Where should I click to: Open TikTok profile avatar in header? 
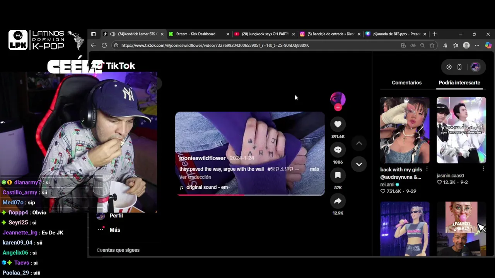[475, 67]
